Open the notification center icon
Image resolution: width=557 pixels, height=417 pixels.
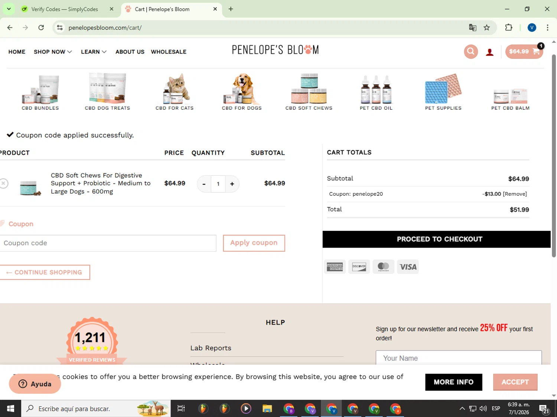coord(544,409)
